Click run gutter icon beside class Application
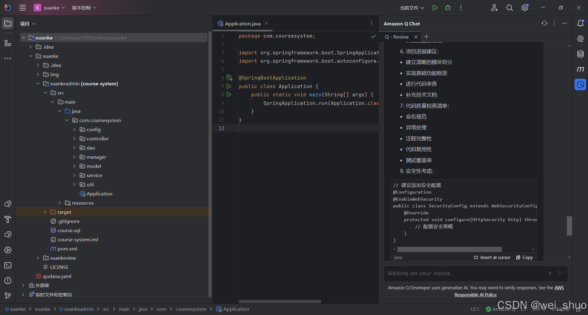 click(229, 86)
